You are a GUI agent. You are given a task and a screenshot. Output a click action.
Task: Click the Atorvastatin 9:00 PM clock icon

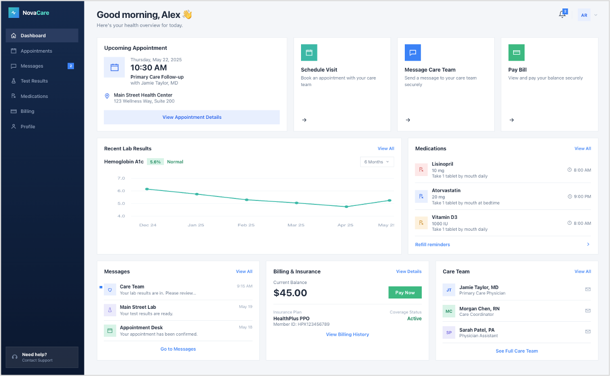(570, 196)
